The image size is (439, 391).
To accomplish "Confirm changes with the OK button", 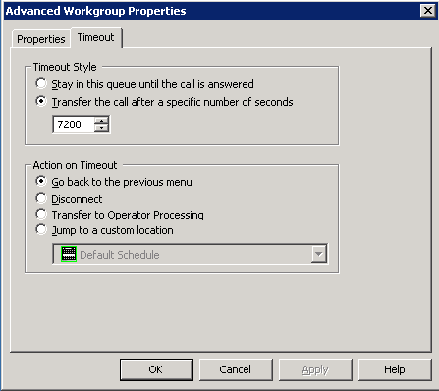I will (156, 369).
